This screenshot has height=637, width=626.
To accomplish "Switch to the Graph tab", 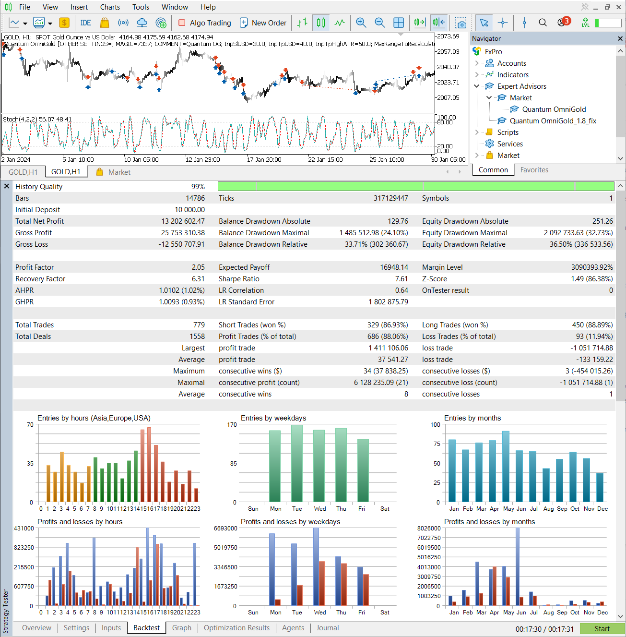I will pyautogui.click(x=182, y=628).
